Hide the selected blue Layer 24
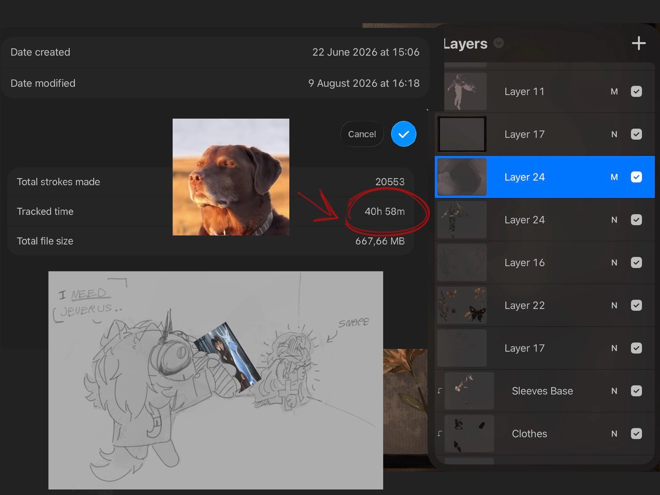This screenshot has width=660, height=495. 636,177
